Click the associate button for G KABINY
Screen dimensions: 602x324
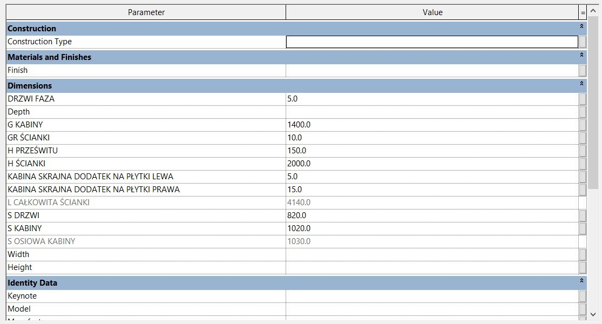[583, 125]
